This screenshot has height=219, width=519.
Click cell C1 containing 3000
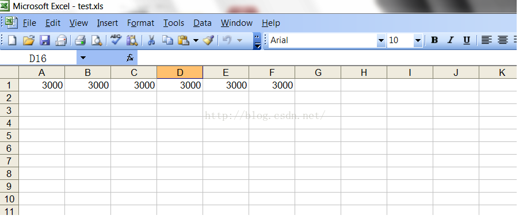point(133,85)
